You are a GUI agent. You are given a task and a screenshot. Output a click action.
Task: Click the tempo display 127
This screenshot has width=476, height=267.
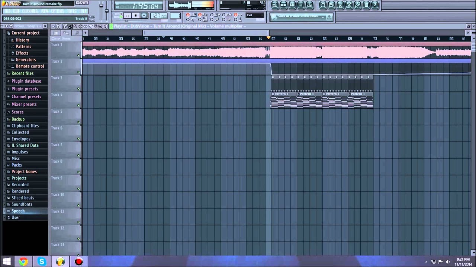pos(159,16)
